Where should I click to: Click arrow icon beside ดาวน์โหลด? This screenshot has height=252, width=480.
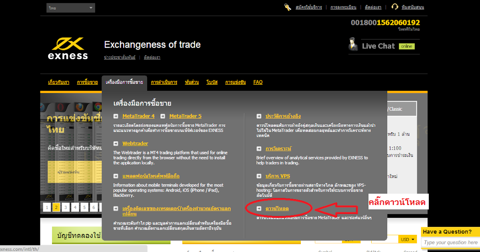pos(259,209)
